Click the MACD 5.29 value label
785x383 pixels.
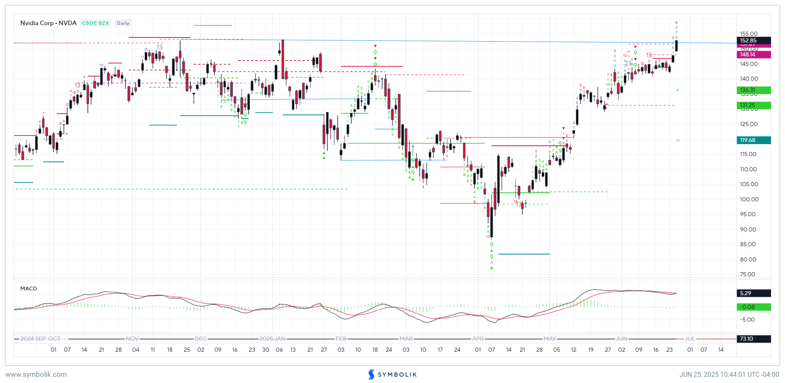754,293
